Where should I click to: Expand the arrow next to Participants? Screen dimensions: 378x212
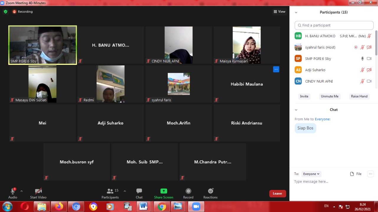125,191
